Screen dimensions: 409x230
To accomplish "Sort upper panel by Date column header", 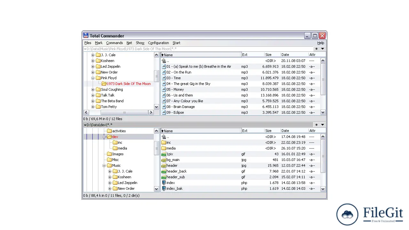I will 294,55.
